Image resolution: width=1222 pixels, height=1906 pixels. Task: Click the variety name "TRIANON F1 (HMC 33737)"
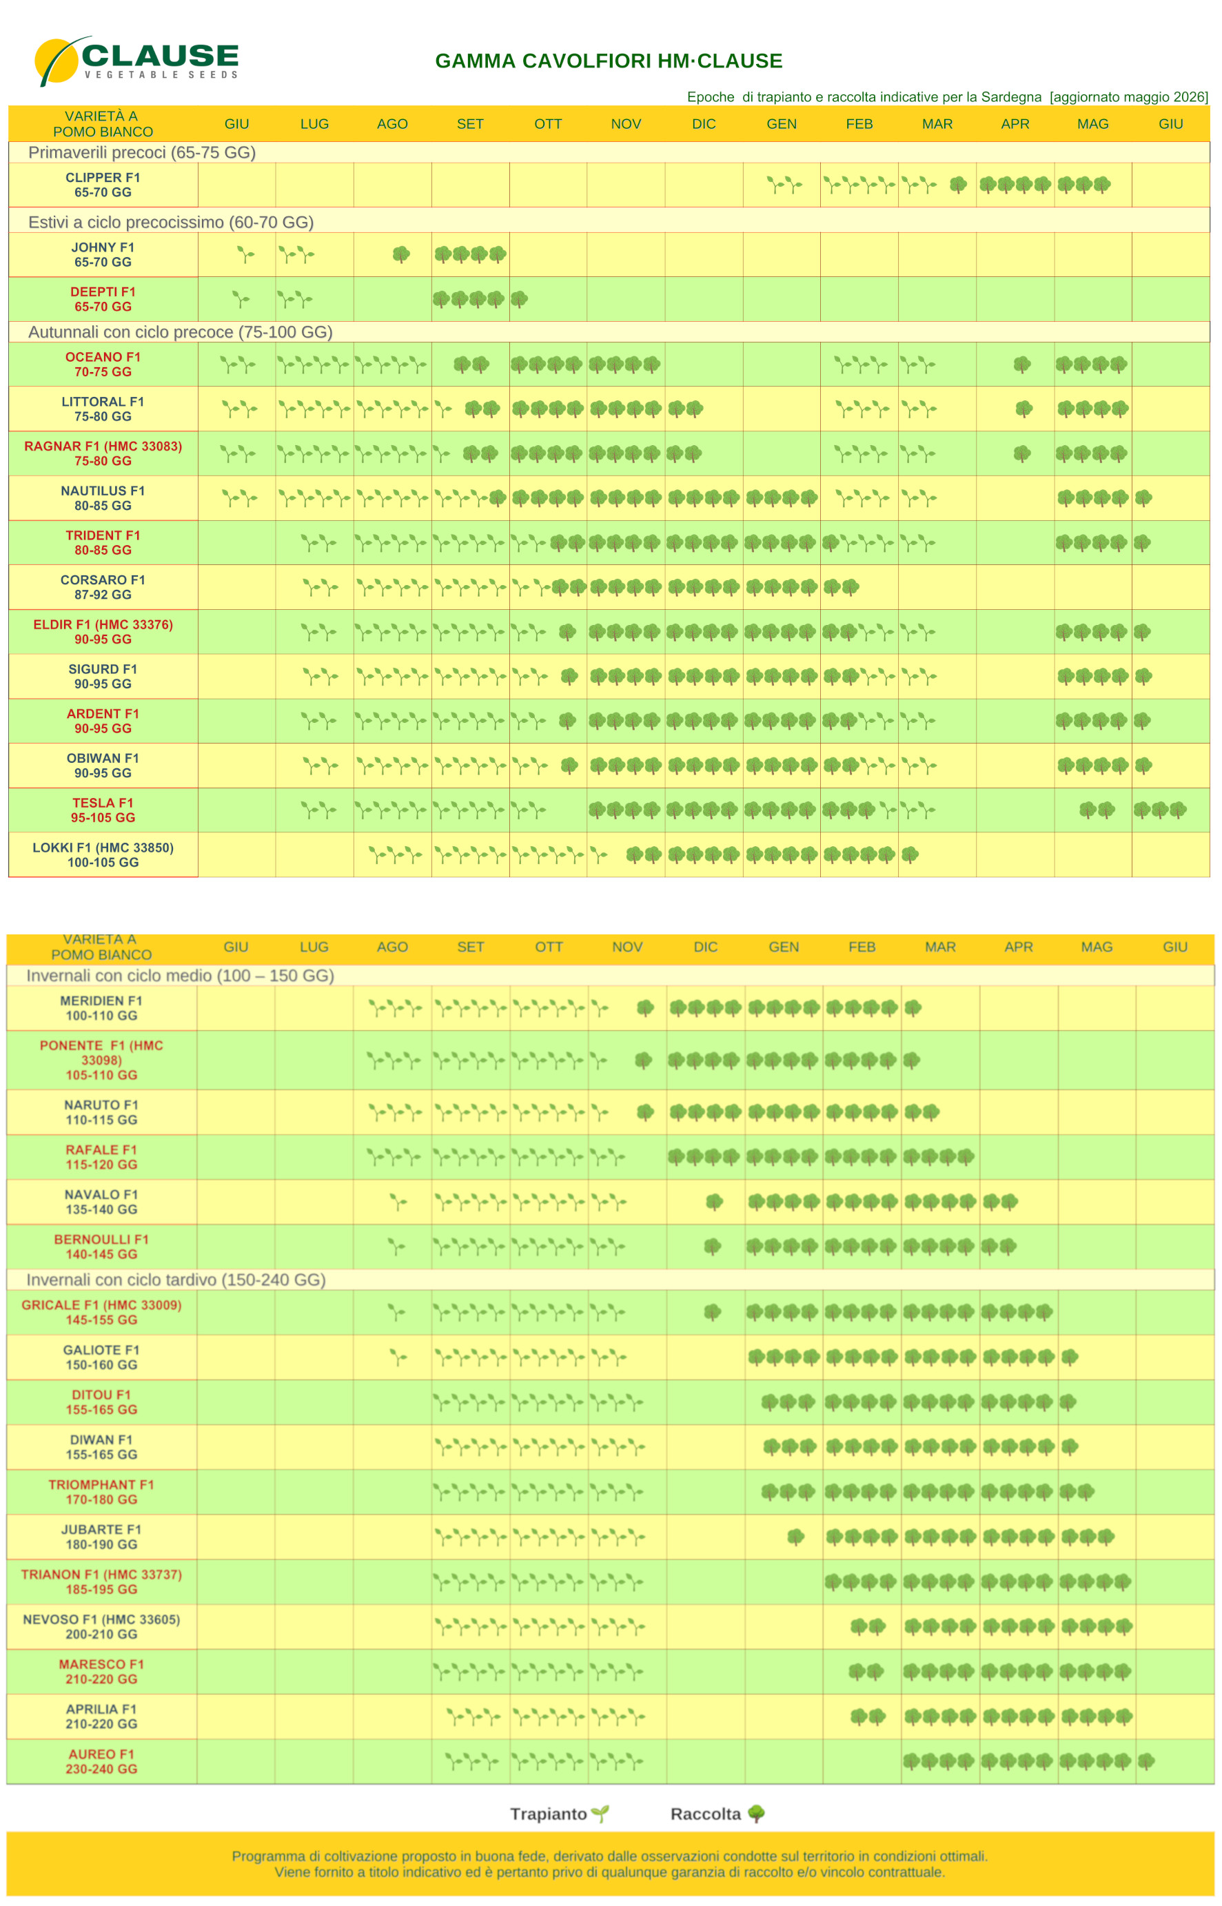(101, 1574)
